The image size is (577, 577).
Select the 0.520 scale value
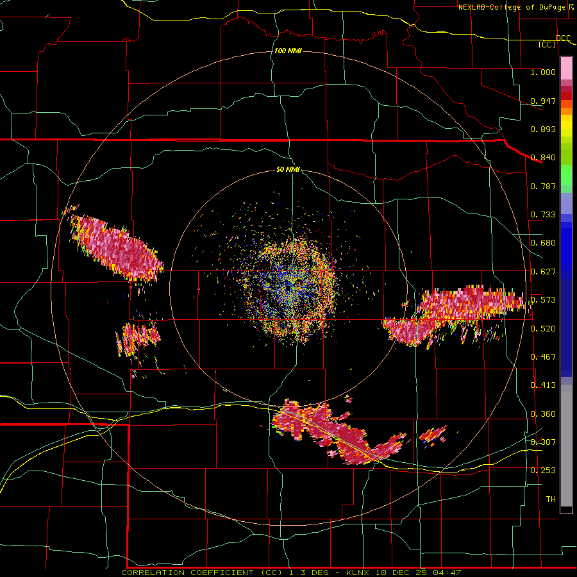click(x=543, y=329)
